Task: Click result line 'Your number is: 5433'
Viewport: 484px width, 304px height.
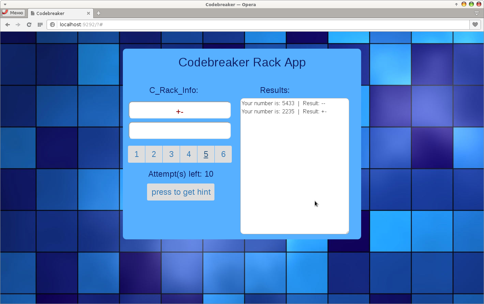Action: [283, 103]
